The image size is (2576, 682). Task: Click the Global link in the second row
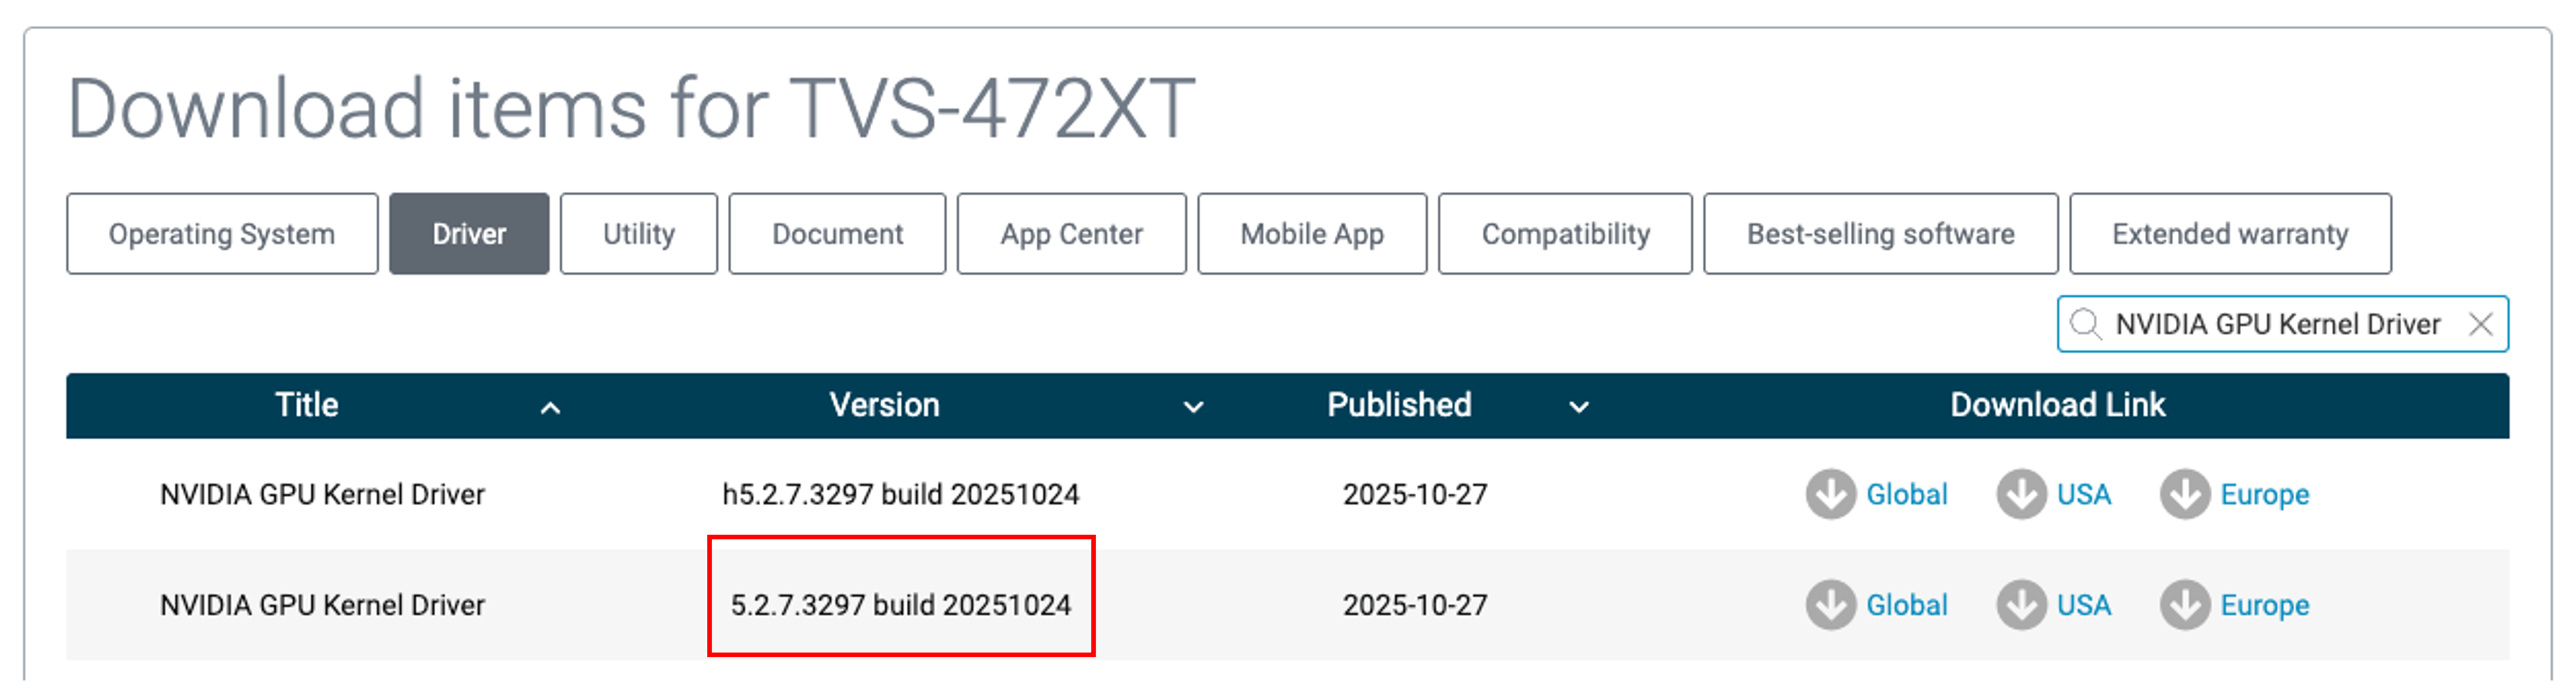pyautogui.click(x=1906, y=604)
